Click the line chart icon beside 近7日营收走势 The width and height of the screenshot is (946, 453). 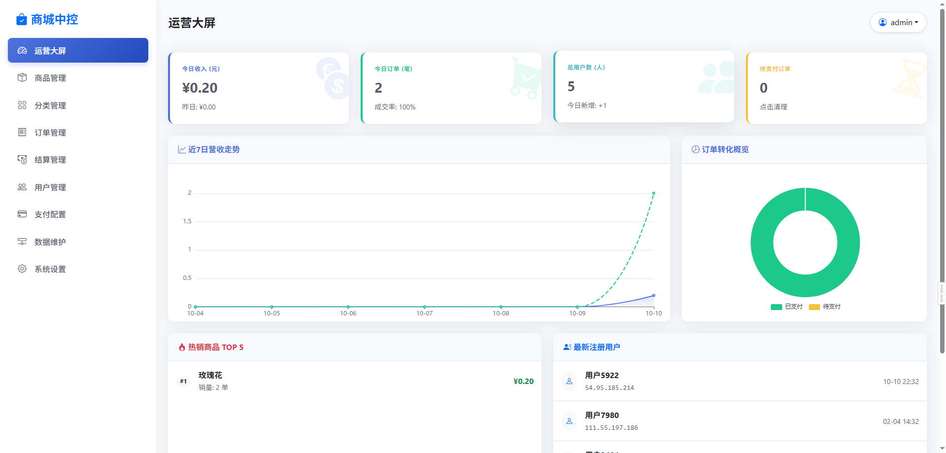pyautogui.click(x=182, y=149)
